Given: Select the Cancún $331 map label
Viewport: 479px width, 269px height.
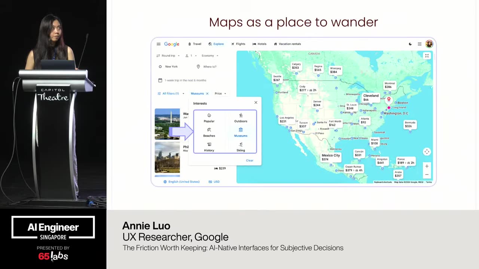Looking at the screenshot, I should click(x=359, y=153).
